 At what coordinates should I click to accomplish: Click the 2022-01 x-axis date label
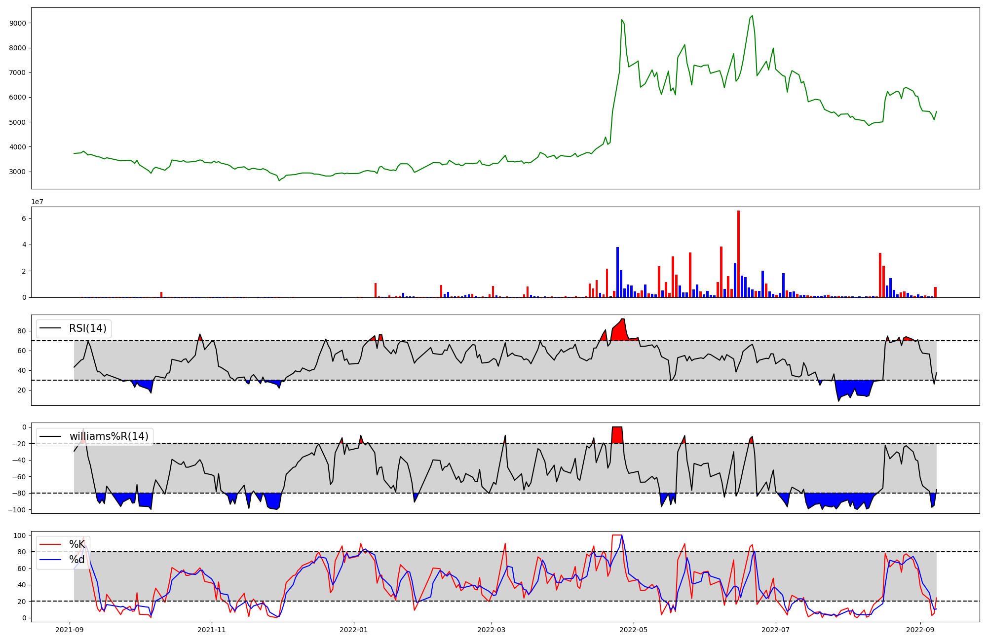354,630
